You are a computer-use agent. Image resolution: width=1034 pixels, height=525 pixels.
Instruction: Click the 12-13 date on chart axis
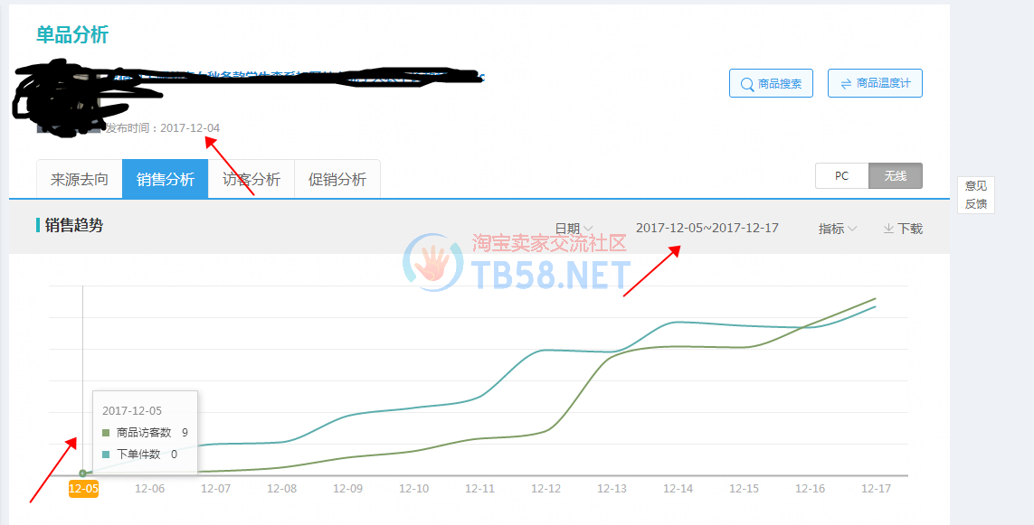(x=612, y=489)
